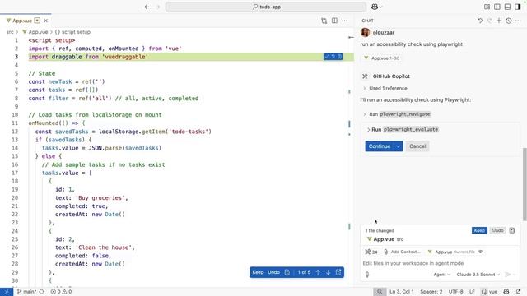Viewport: 527px width, 296px height.
Task: Click Undo in the editor floating toolbar
Action: [x=273, y=272]
